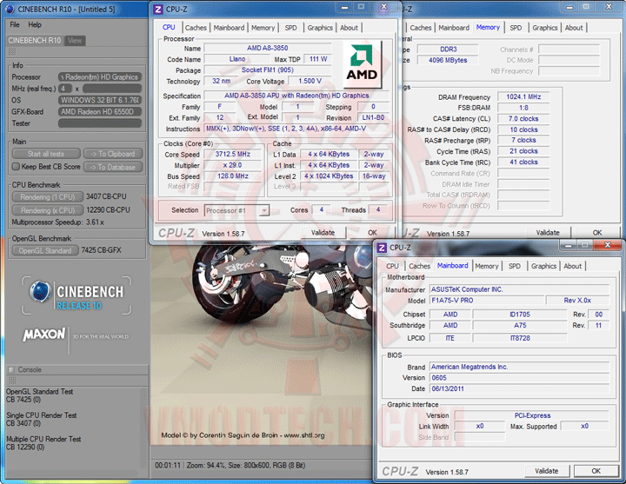Select the CPU tab in the front CPU-Z window

tap(169, 27)
